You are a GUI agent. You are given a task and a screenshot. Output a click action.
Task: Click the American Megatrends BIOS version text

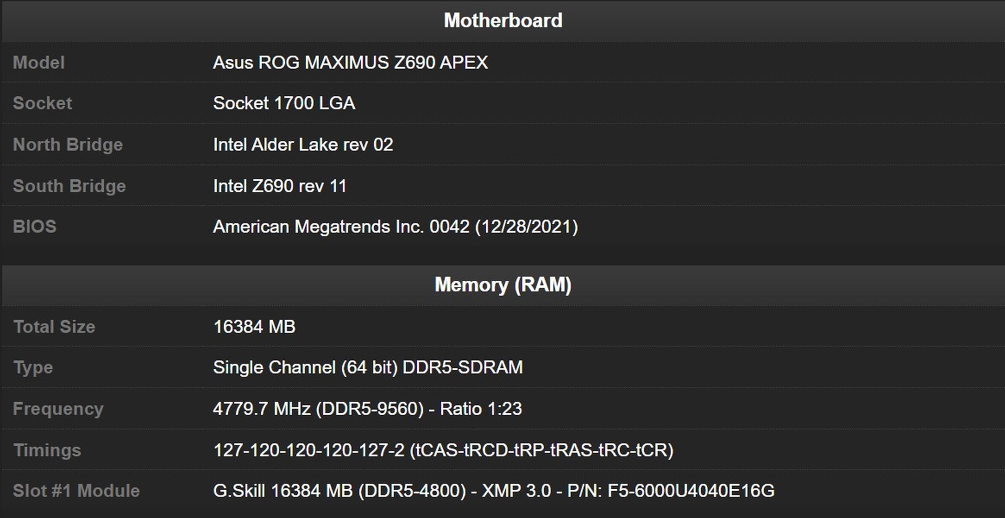pos(395,226)
